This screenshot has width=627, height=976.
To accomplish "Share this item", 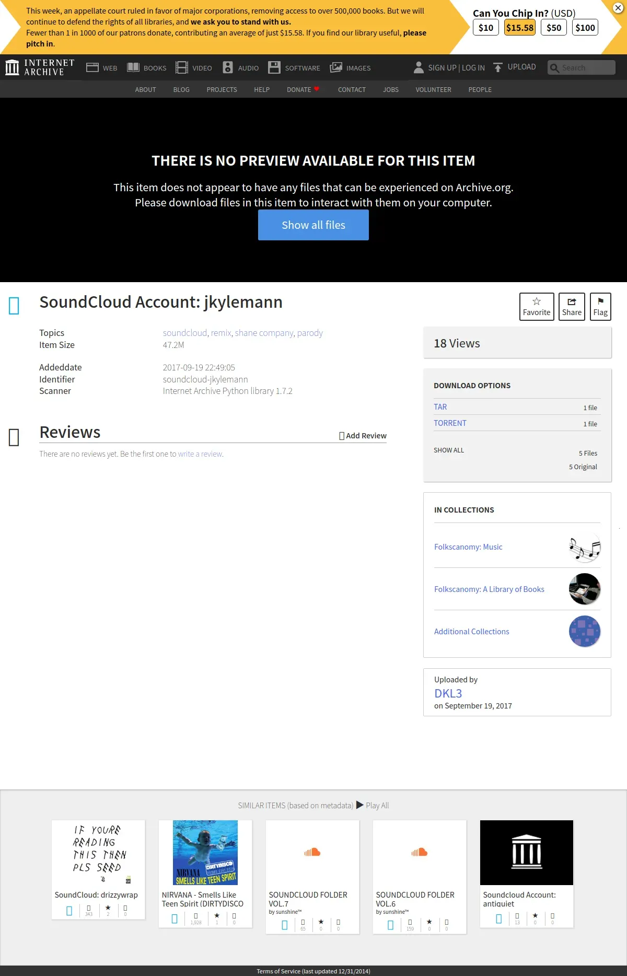I will [x=572, y=307].
